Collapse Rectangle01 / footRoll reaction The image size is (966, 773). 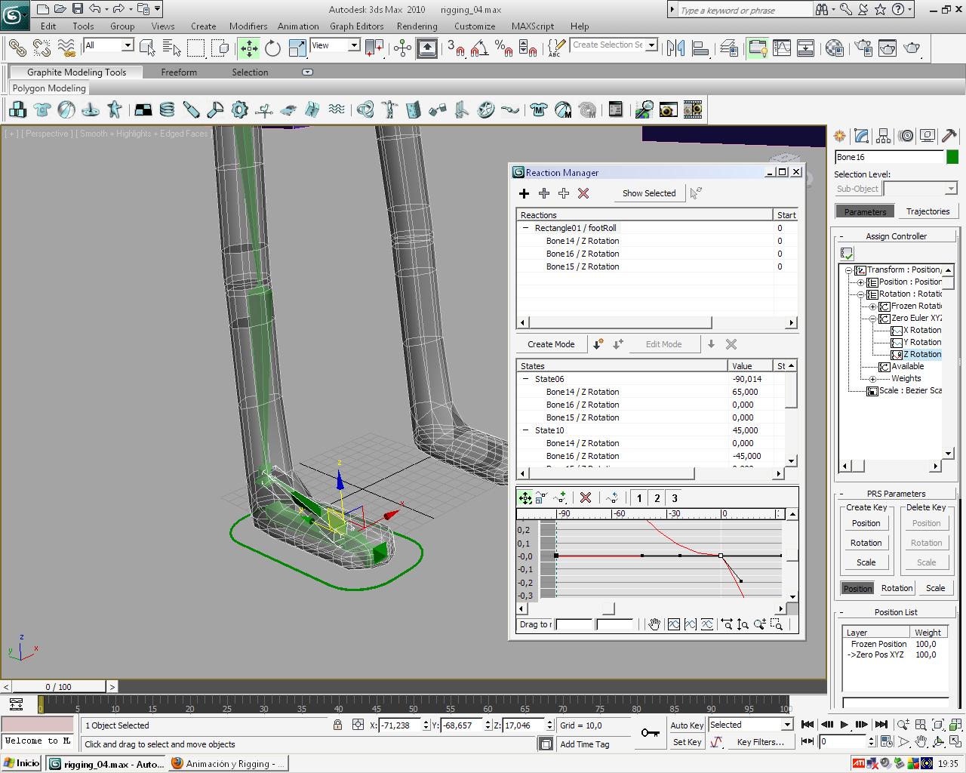click(x=526, y=228)
